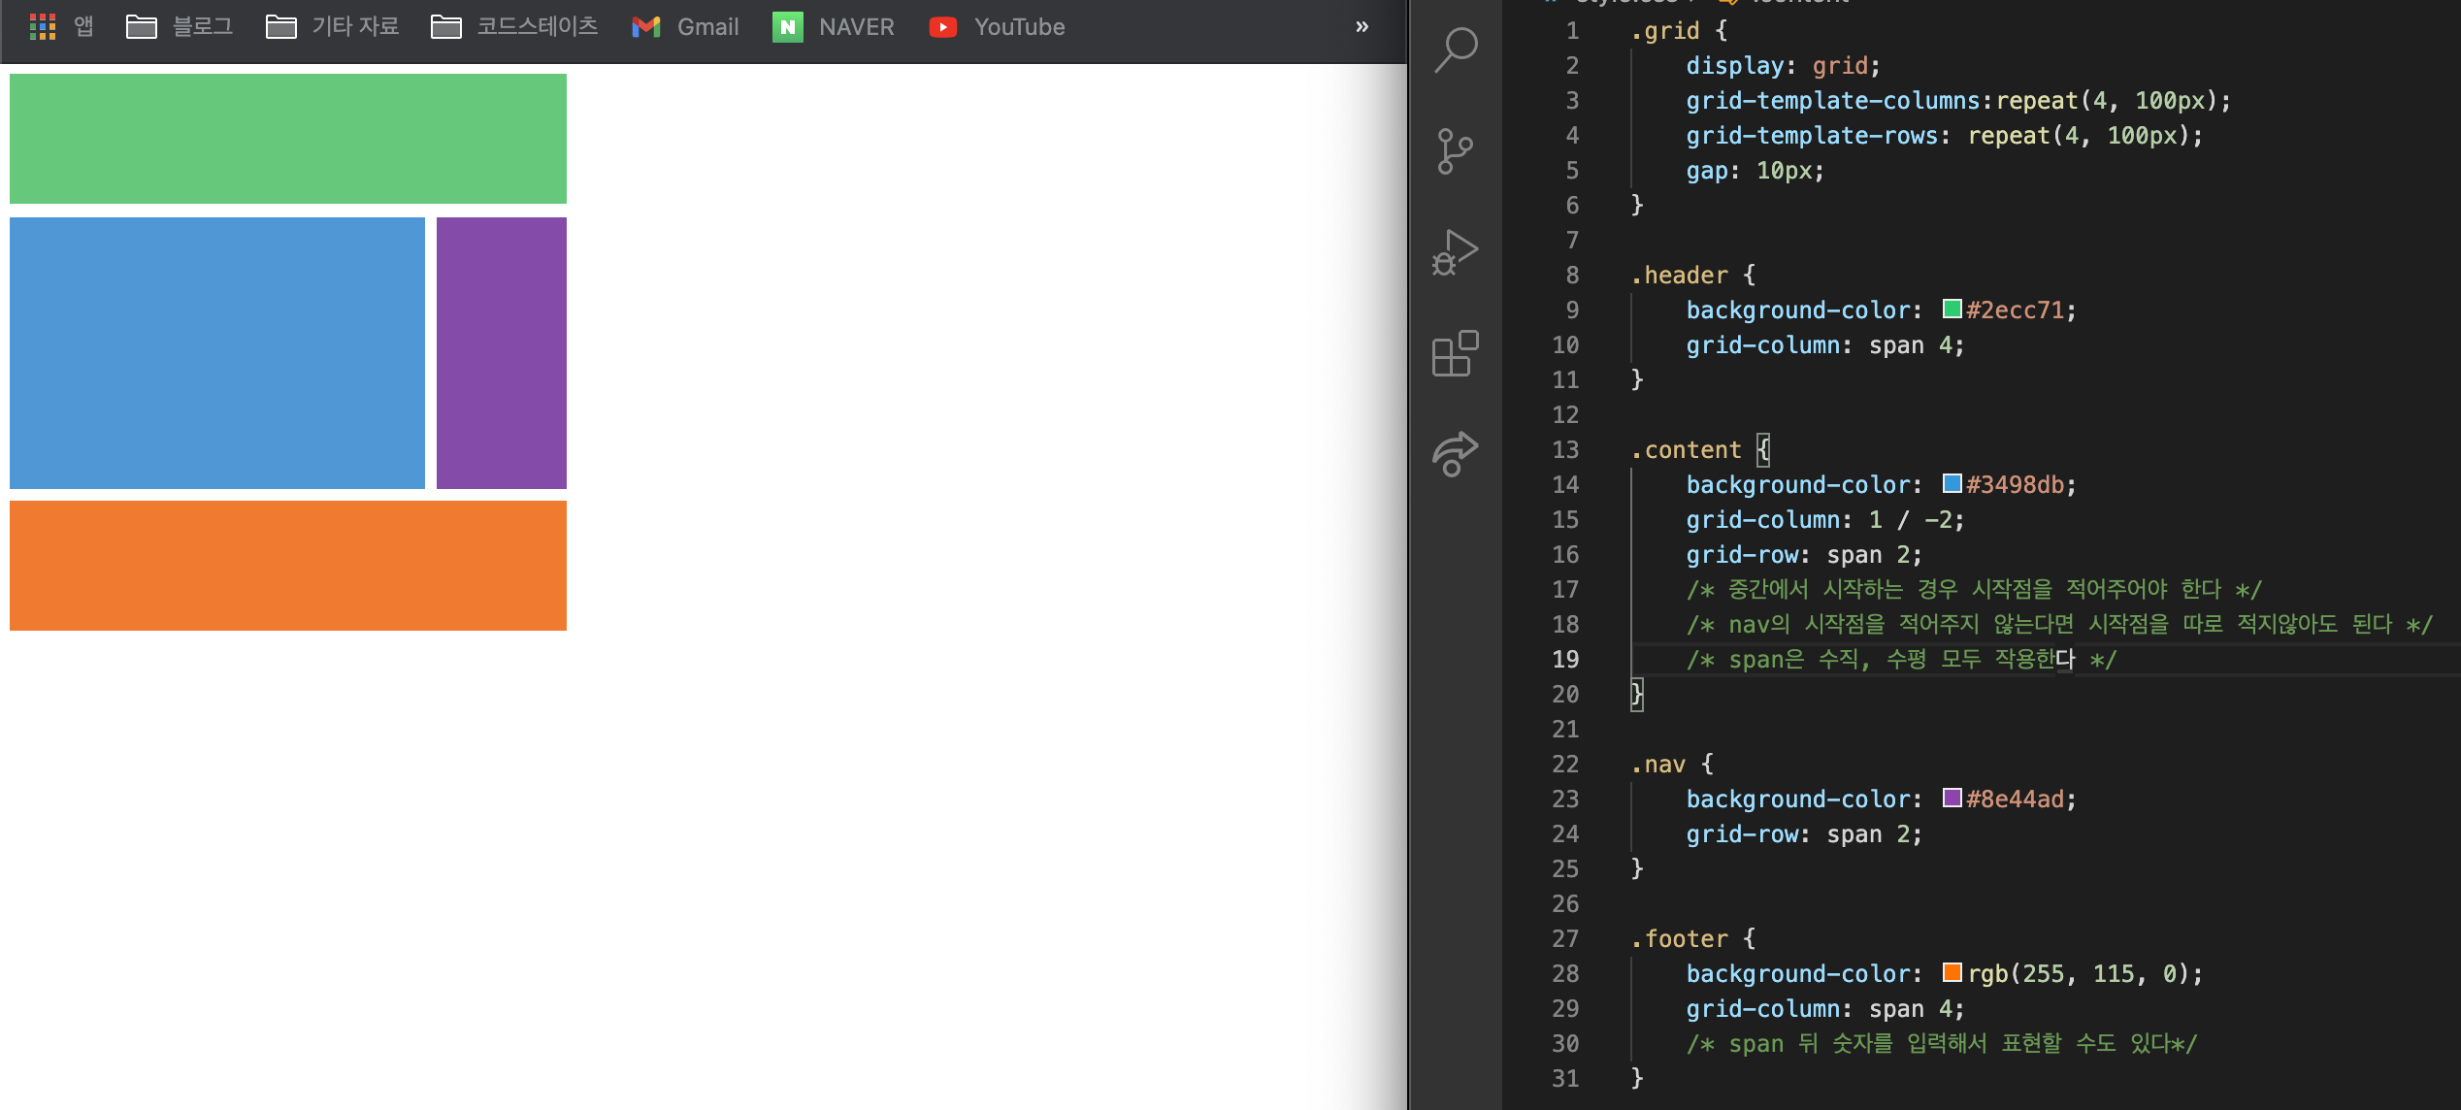This screenshot has height=1110, width=2461.
Task: Open the Apps grid bookmark icon
Action: 43,27
